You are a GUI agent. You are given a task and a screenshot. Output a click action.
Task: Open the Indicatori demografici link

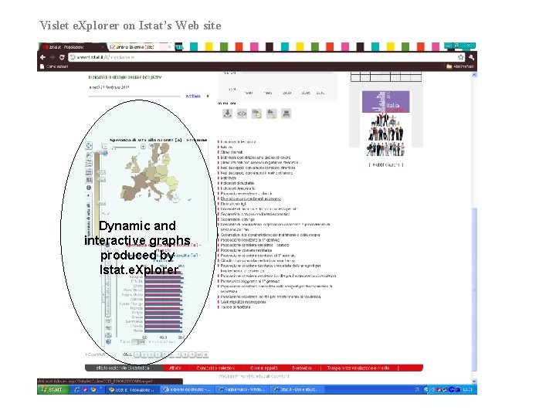pos(238,188)
